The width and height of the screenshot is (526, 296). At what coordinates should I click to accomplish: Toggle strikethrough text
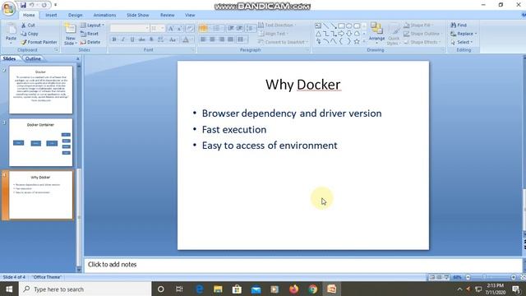142,39
